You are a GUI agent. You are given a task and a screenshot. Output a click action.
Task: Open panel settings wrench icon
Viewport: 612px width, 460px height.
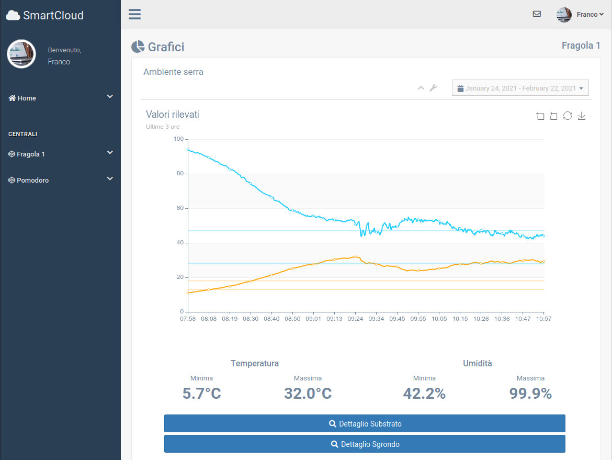coord(433,88)
